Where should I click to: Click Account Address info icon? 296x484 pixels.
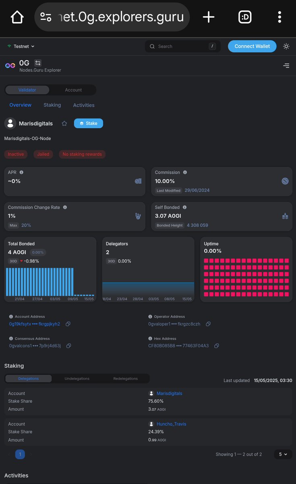pos(11,317)
